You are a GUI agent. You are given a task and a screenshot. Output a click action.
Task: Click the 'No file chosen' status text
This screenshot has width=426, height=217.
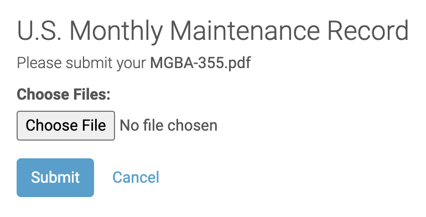click(x=168, y=126)
